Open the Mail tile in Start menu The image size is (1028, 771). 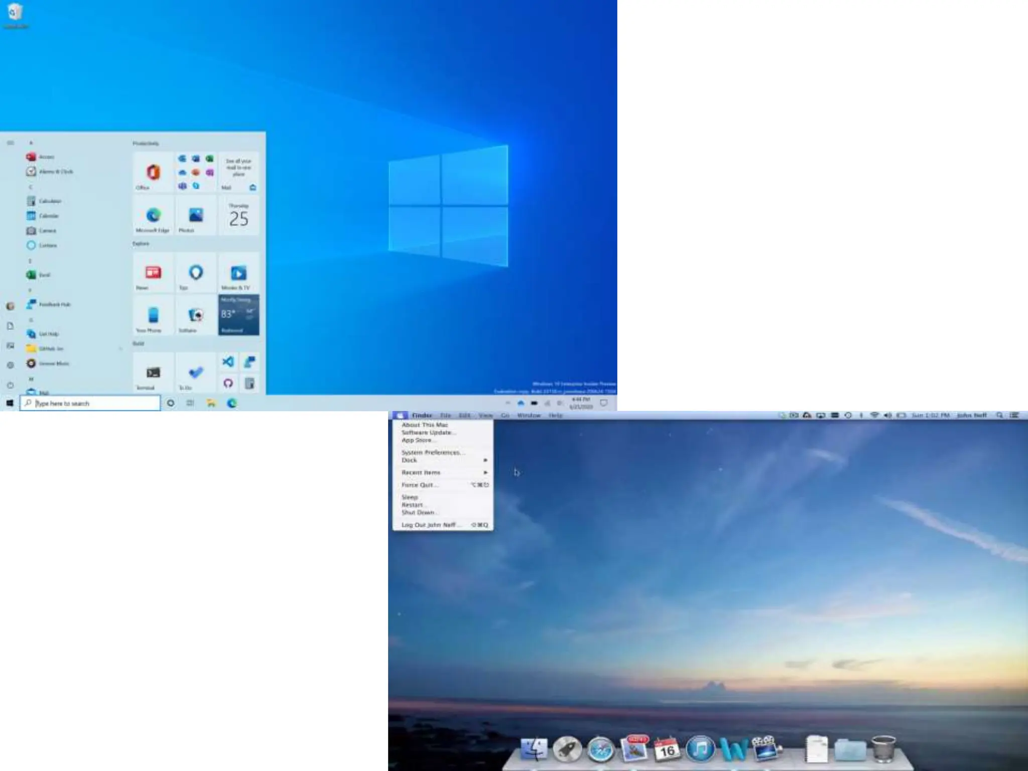click(x=238, y=172)
